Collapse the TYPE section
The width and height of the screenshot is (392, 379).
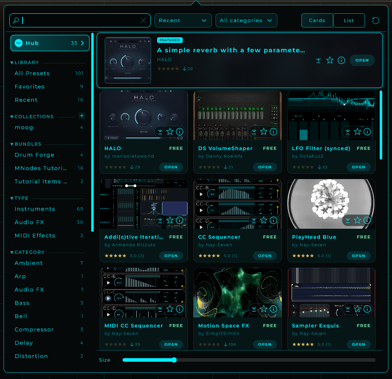pos(12,199)
